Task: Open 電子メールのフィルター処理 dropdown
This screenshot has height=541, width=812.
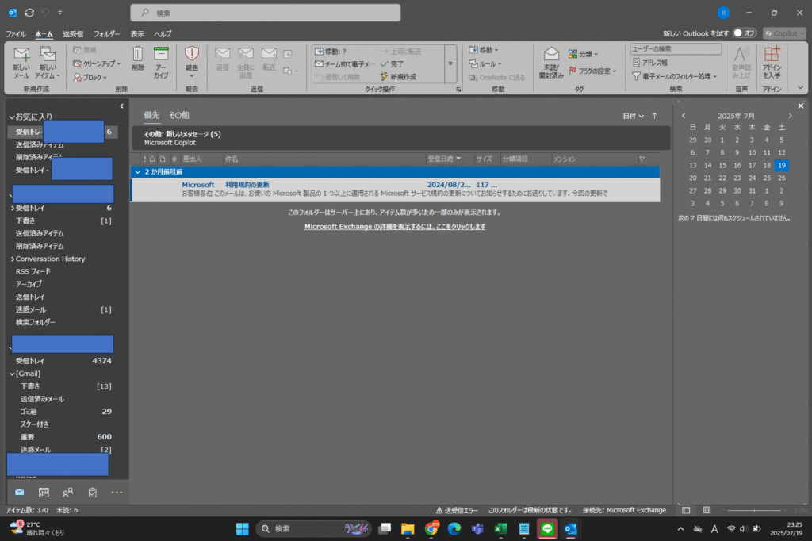Action: click(675, 76)
